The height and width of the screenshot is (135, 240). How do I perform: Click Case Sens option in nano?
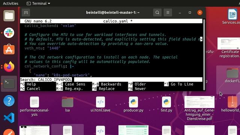[x=71, y=84]
